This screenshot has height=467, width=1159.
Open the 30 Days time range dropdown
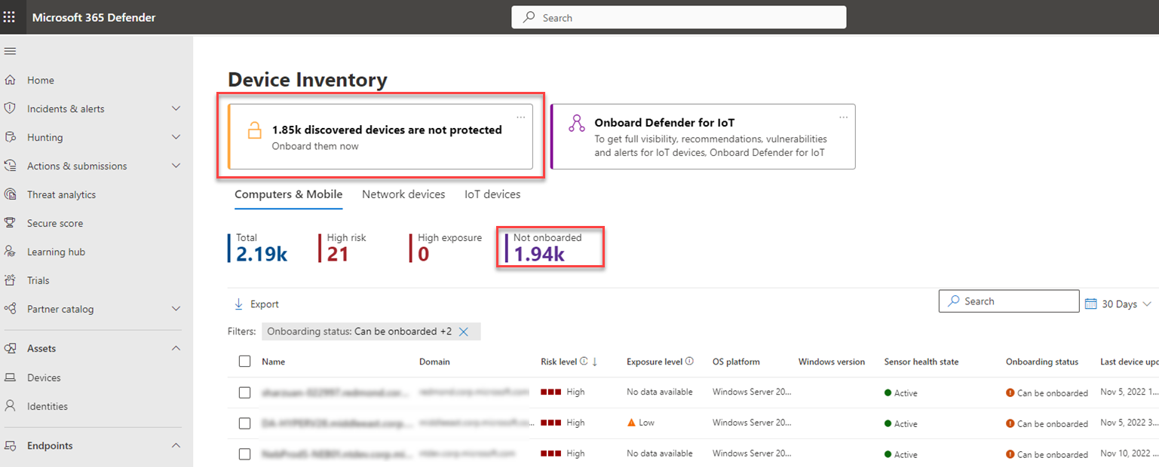pos(1118,304)
